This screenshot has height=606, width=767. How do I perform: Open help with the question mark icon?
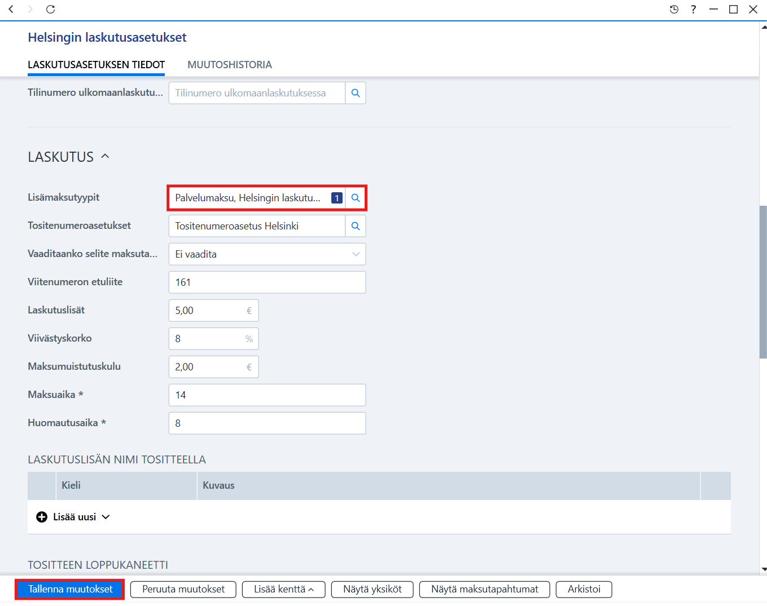[x=693, y=9]
